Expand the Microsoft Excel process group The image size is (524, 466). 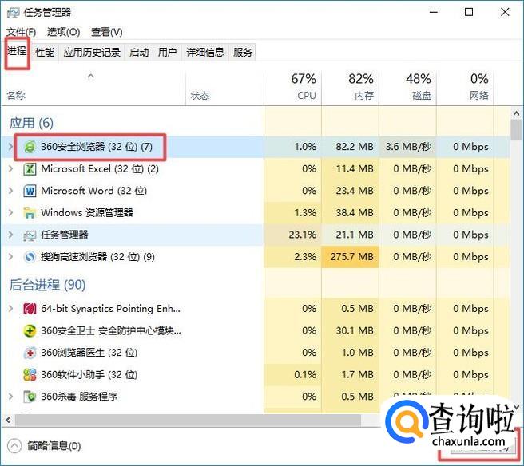coord(10,169)
